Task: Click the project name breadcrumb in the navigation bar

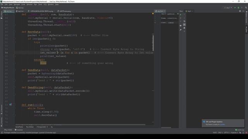Action: coord(8,8)
